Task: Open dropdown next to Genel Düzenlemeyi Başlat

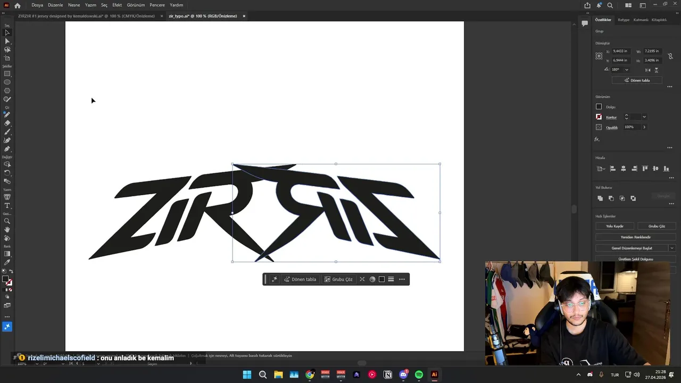Action: pos(672,248)
